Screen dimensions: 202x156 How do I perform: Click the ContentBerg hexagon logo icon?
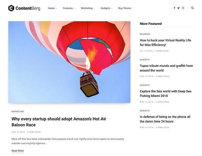click(11, 8)
